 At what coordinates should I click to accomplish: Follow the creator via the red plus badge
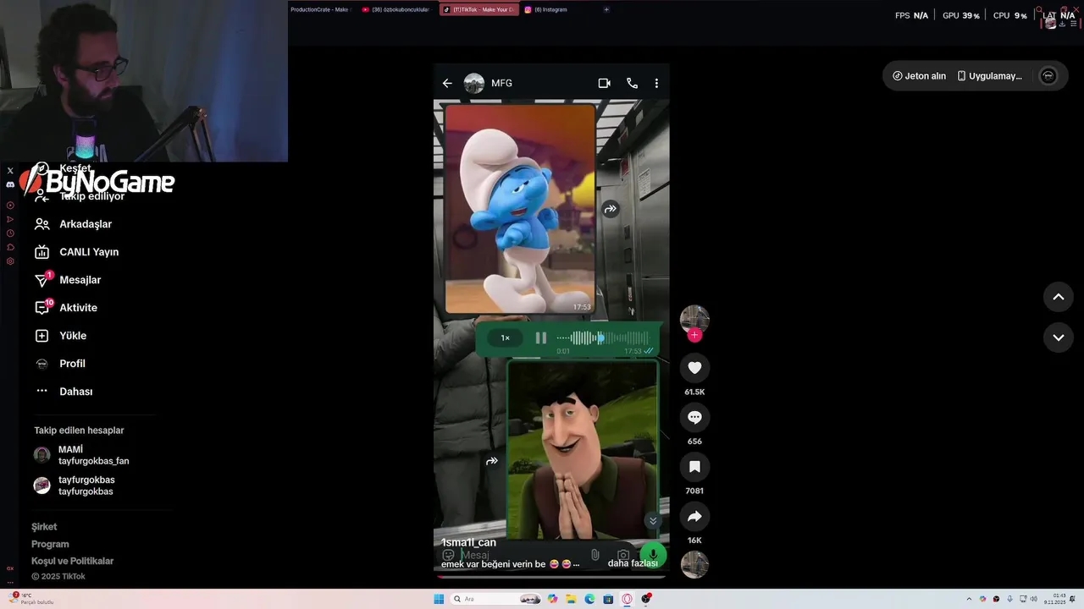coord(694,335)
